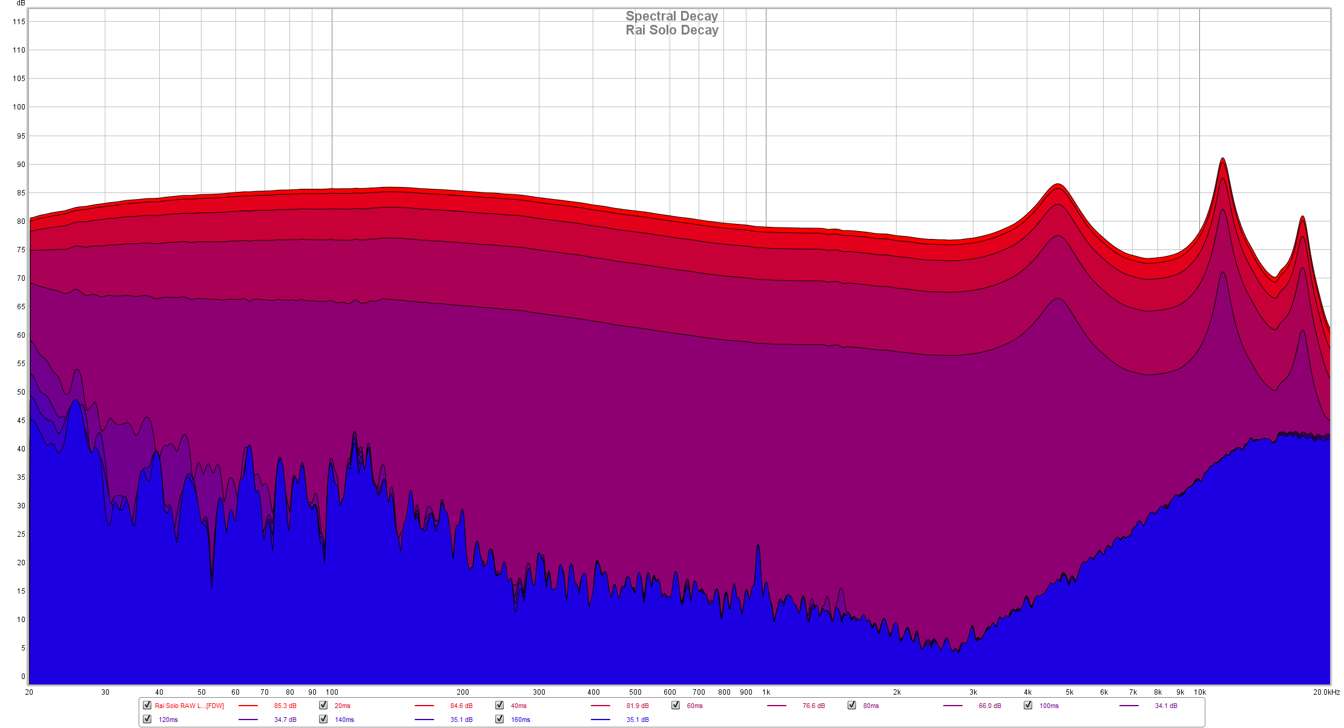
Task: Click the 20ms legend label
Action: coord(343,706)
